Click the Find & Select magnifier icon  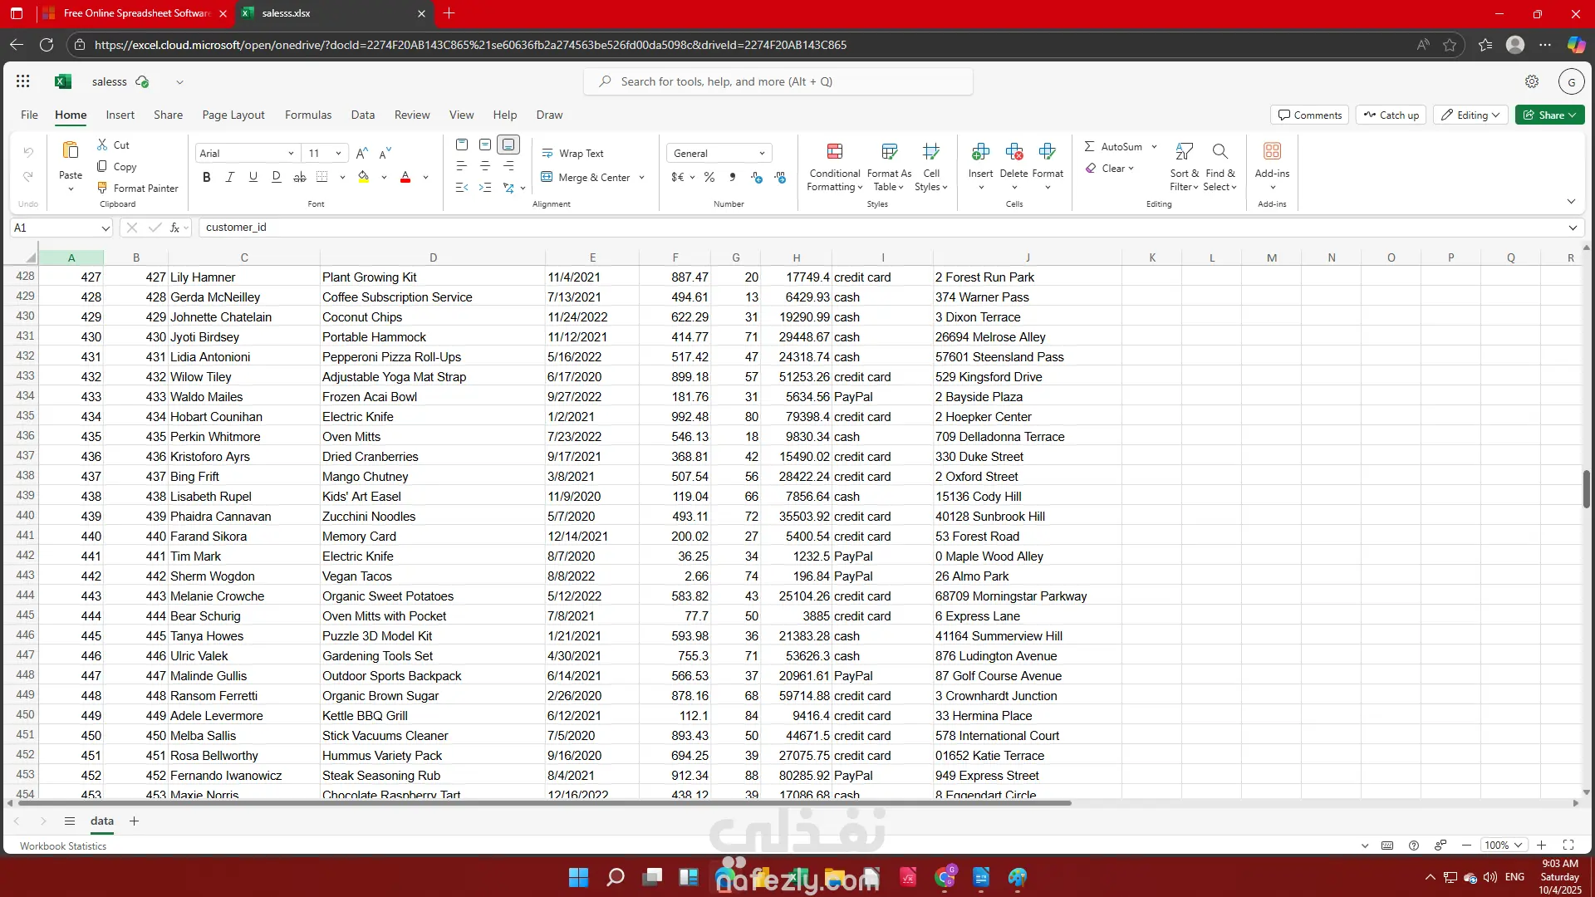[1220, 151]
